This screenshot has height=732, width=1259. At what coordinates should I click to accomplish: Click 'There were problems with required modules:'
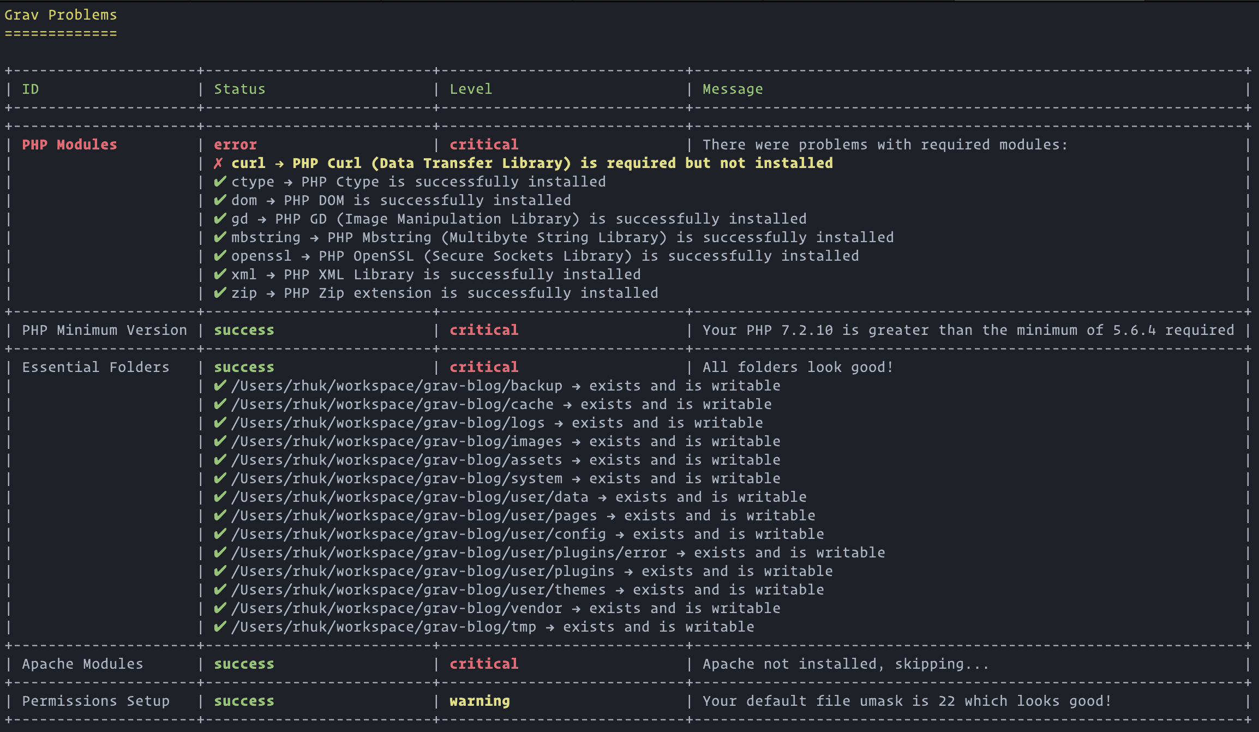click(885, 145)
